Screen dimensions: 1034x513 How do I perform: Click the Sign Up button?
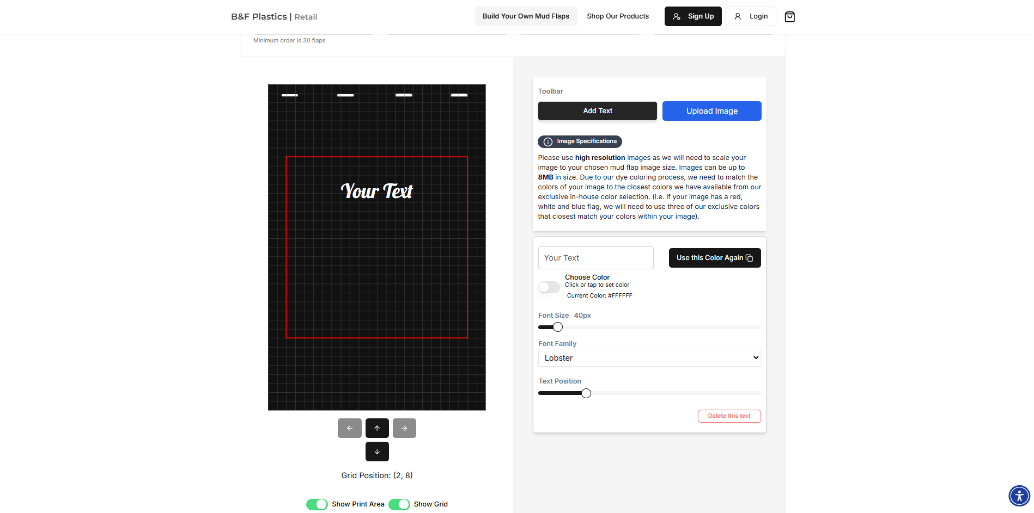point(693,16)
